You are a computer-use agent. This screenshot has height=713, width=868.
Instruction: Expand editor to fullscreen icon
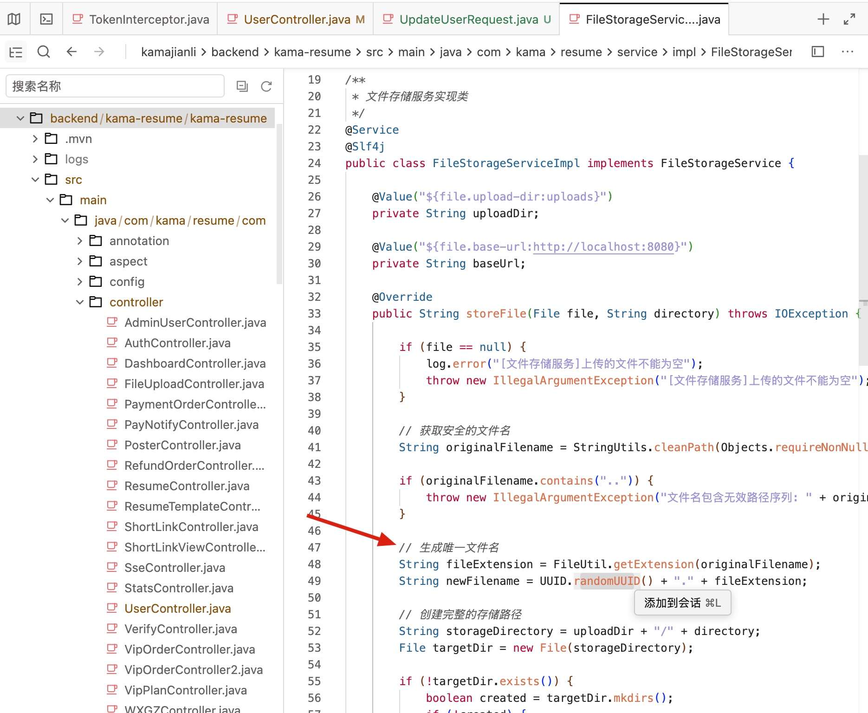849,19
